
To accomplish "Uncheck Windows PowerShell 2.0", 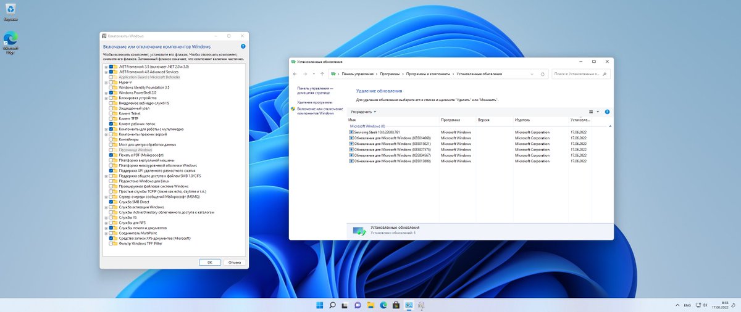I will (x=112, y=92).
